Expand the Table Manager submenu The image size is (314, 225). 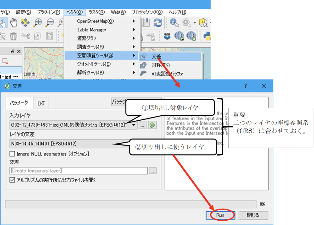(x=102, y=30)
